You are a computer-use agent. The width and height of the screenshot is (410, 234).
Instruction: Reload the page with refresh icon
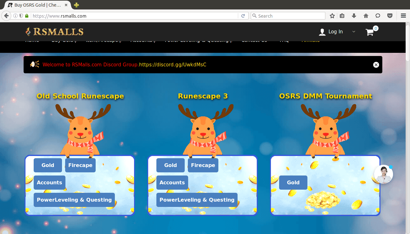tap(243, 16)
